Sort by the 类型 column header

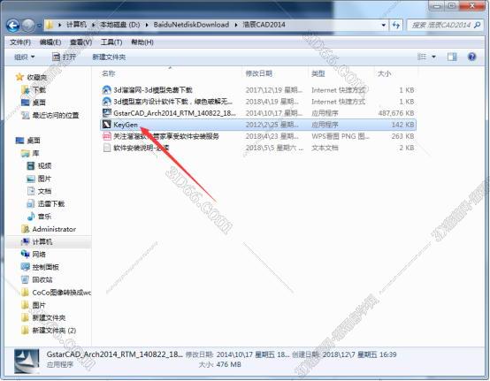pyautogui.click(x=318, y=73)
